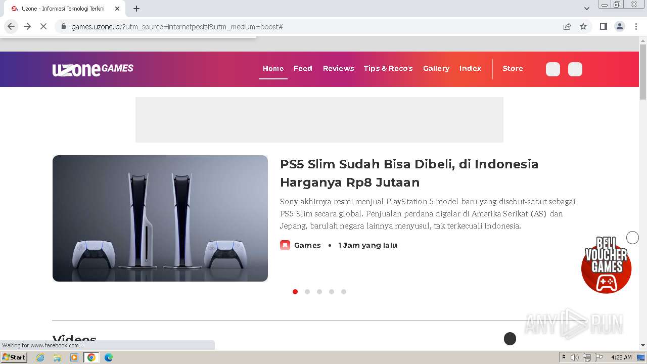The image size is (647, 364).
Task: Open Internet Explorer from taskbar
Action: 40,357
